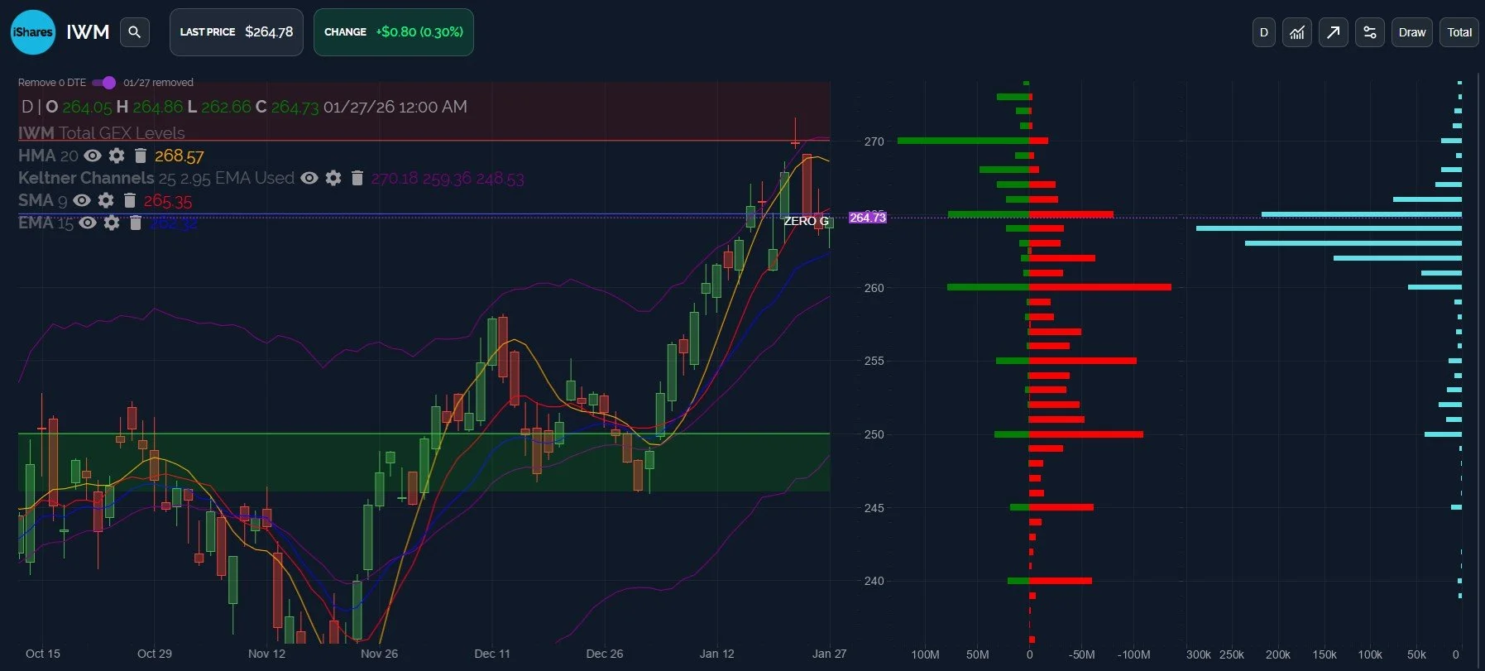Click the diagonal arrow icon button
Image resolution: width=1485 pixels, height=671 pixels.
click(1333, 32)
